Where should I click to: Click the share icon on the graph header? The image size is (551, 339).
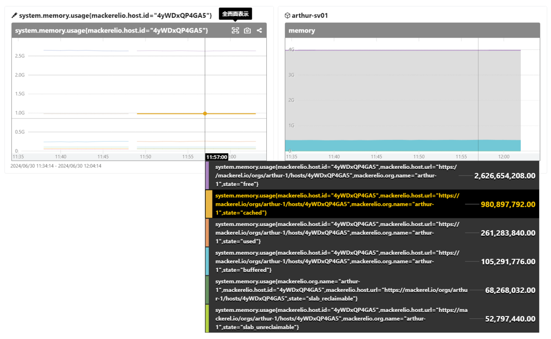click(x=259, y=30)
